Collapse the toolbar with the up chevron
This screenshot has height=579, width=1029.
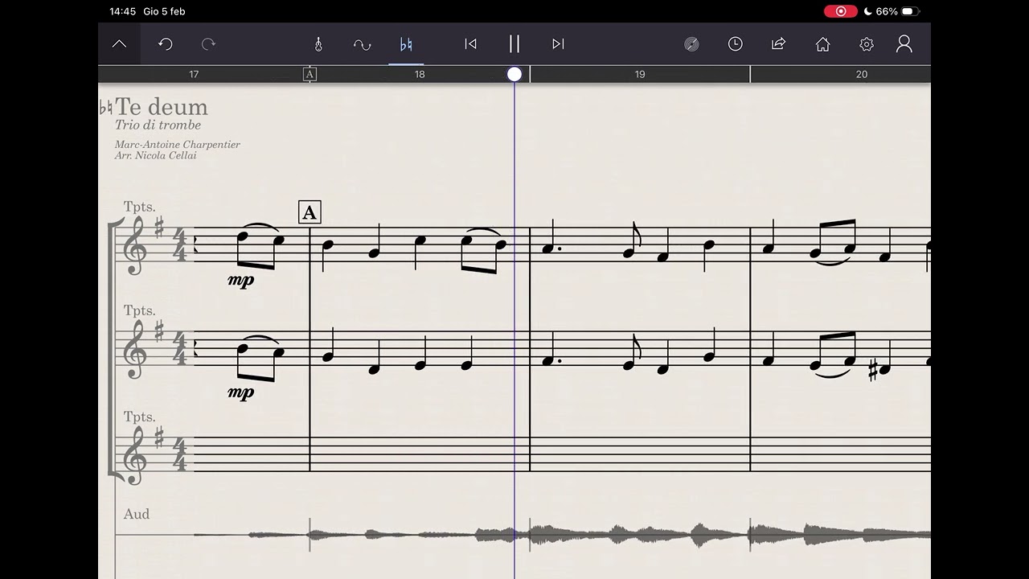coord(119,44)
